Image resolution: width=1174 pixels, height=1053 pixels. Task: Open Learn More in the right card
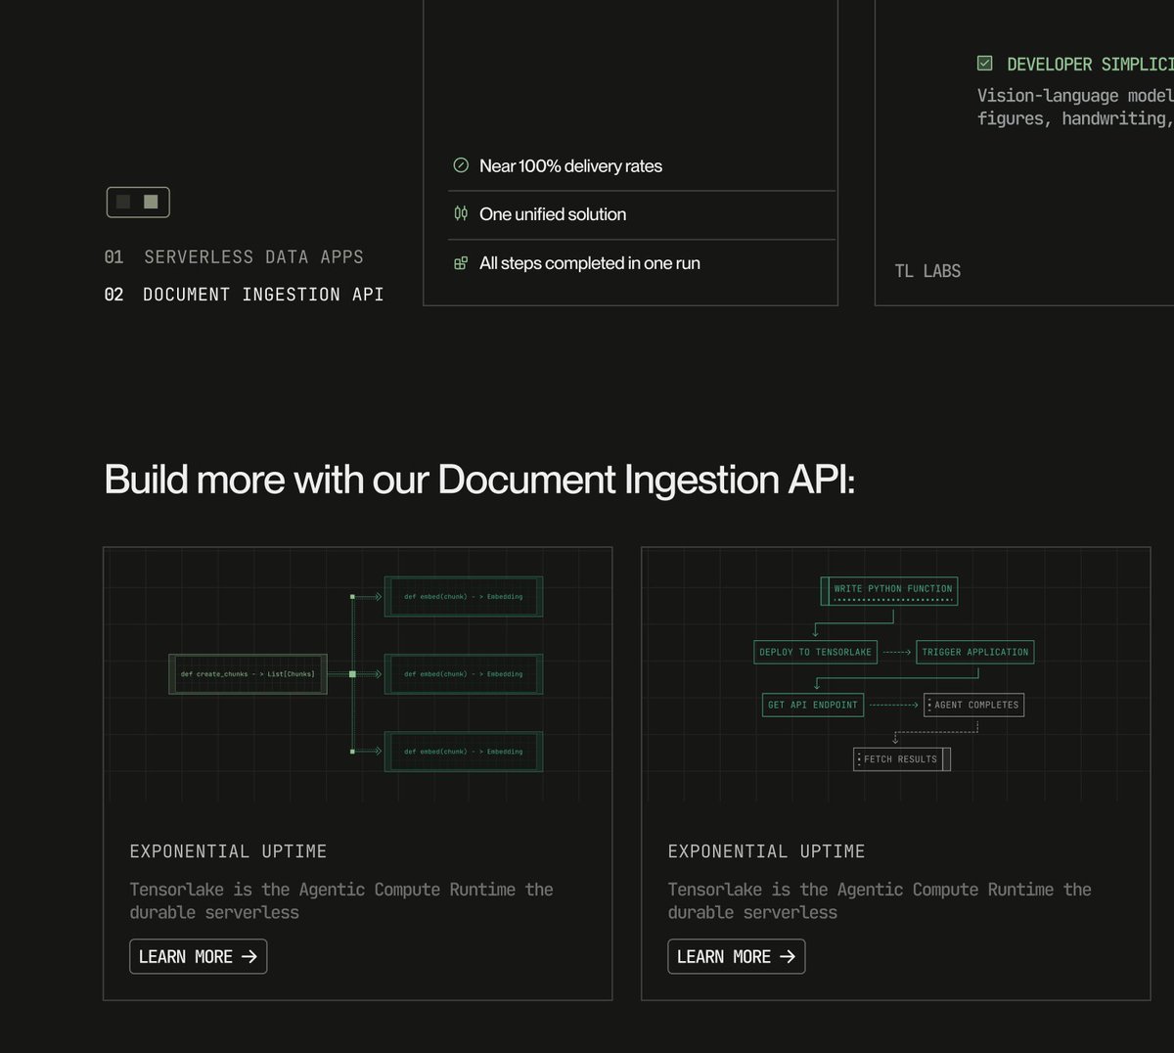[737, 957]
